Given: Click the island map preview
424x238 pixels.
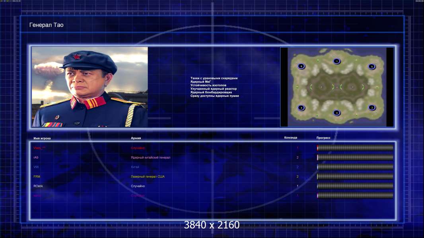Looking at the screenshot, I should tap(337, 87).
